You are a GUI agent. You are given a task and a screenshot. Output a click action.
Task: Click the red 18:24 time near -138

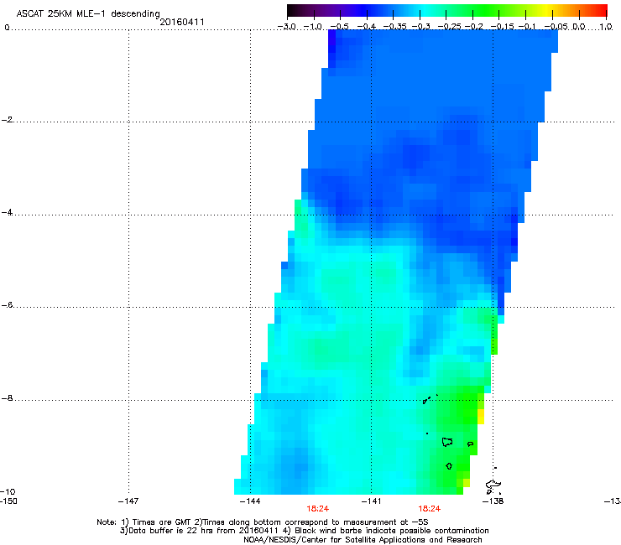click(430, 509)
